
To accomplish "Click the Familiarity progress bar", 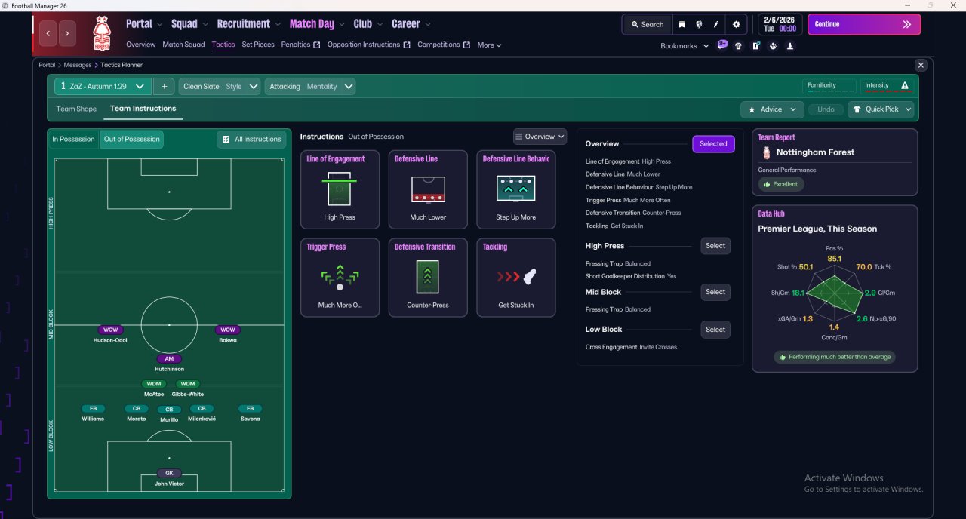I will [x=829, y=91].
